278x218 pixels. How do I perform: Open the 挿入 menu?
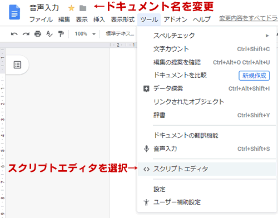click(99, 19)
